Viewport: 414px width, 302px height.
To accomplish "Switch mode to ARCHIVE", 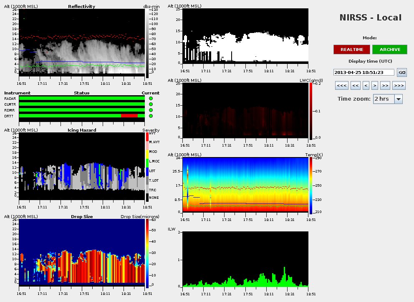I will click(x=390, y=49).
